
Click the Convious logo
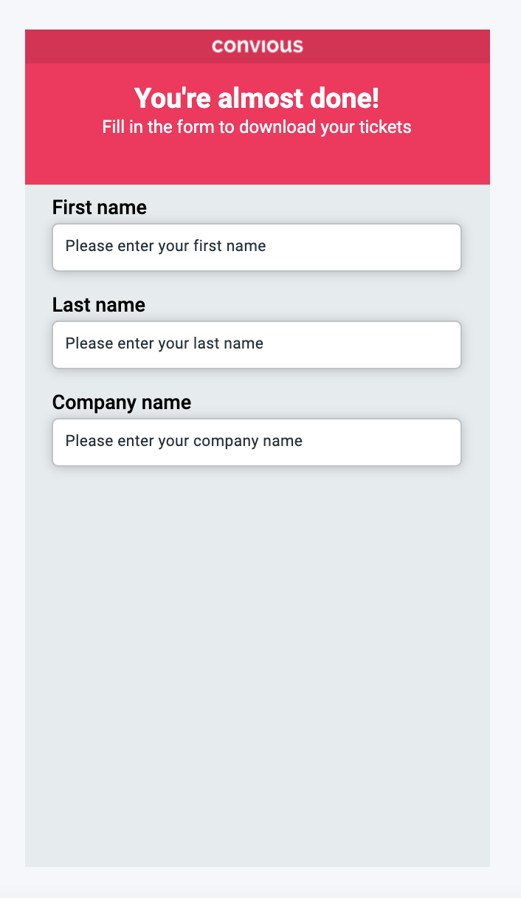257,47
